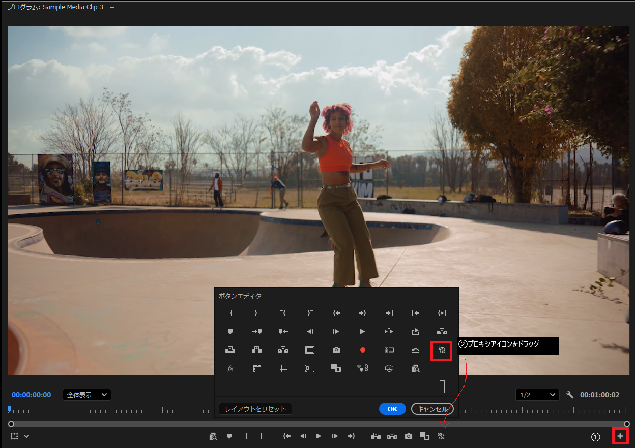Image resolution: width=635 pixels, height=448 pixels.
Task: Click Comparison View icon in bottom toolbar
Action: tap(424, 436)
